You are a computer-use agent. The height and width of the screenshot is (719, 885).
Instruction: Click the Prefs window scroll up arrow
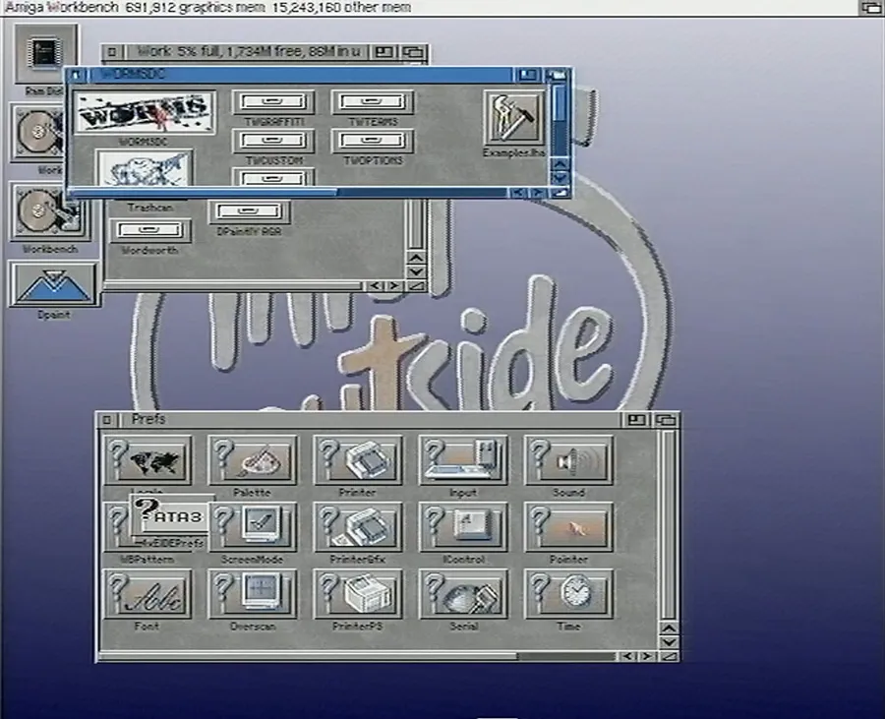coord(669,629)
